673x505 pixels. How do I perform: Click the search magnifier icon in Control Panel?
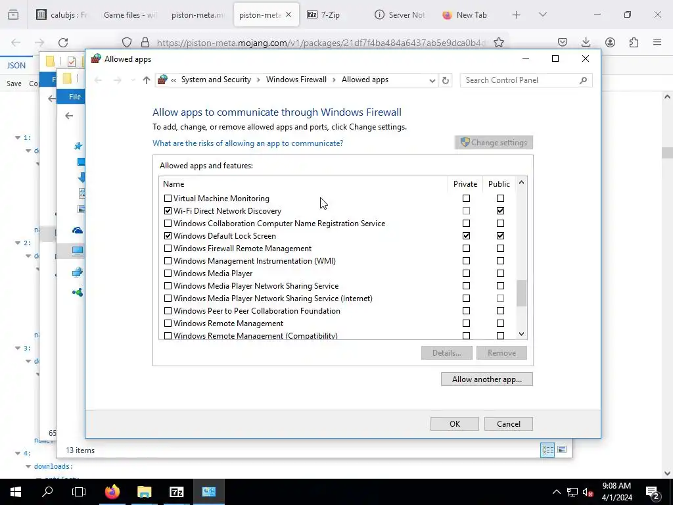[x=583, y=80]
